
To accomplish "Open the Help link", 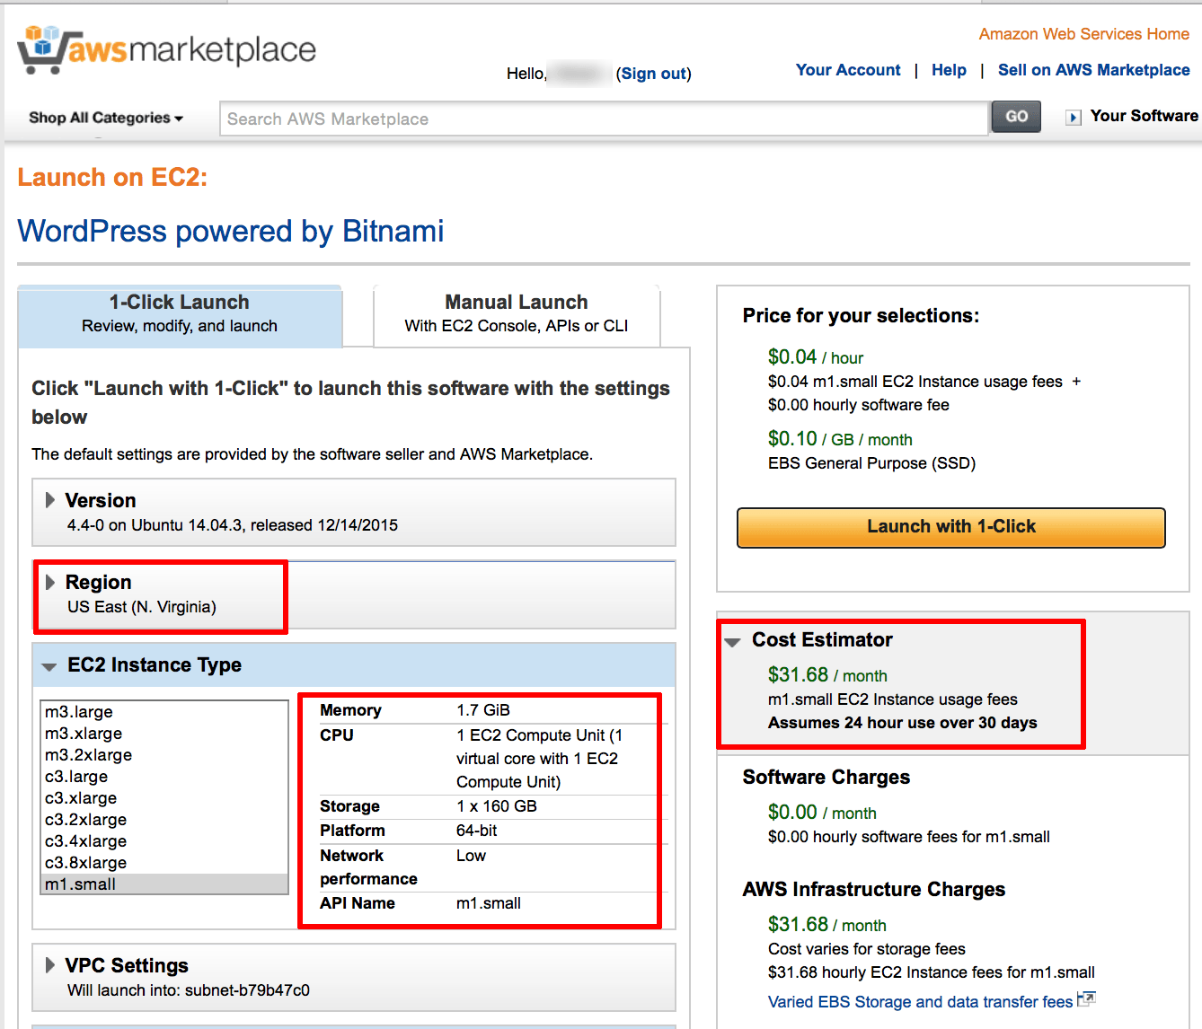I will point(949,70).
